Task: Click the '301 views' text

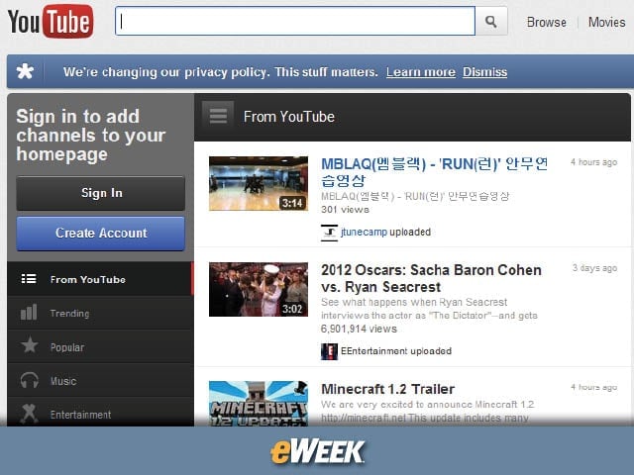Action: click(x=345, y=210)
